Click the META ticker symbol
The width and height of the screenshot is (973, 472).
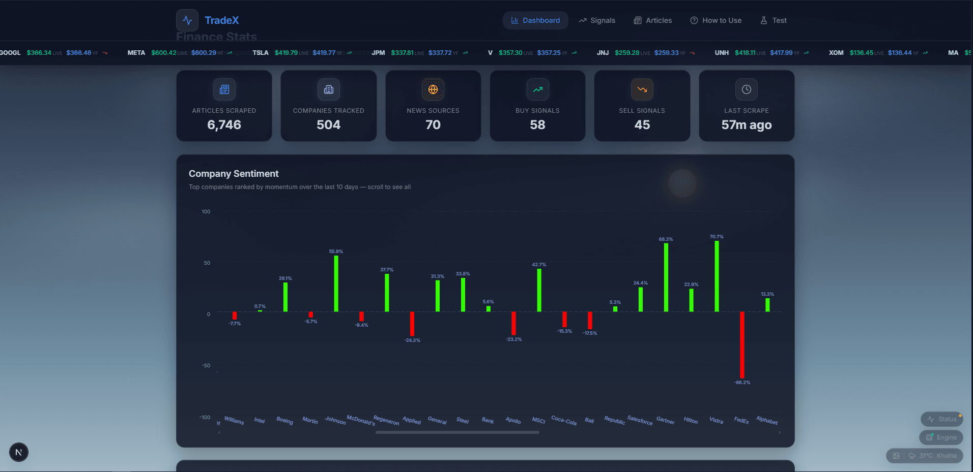(136, 53)
